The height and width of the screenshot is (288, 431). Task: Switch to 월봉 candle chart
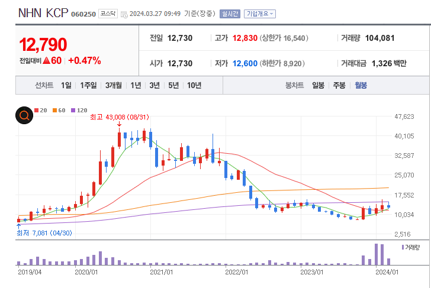(x=361, y=85)
